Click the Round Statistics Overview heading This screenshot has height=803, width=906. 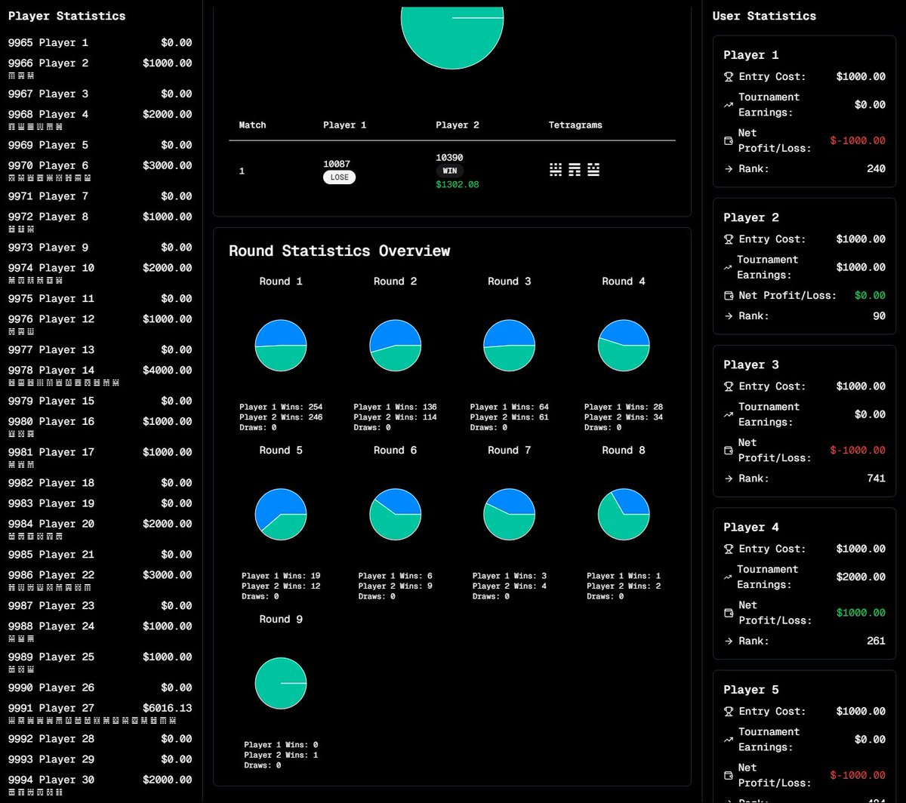339,251
